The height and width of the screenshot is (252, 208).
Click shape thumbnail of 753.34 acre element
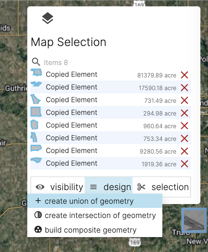coord(34,137)
